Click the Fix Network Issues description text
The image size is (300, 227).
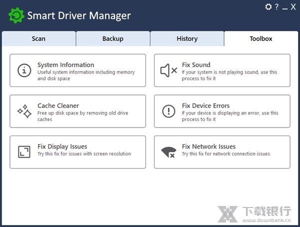(x=225, y=154)
